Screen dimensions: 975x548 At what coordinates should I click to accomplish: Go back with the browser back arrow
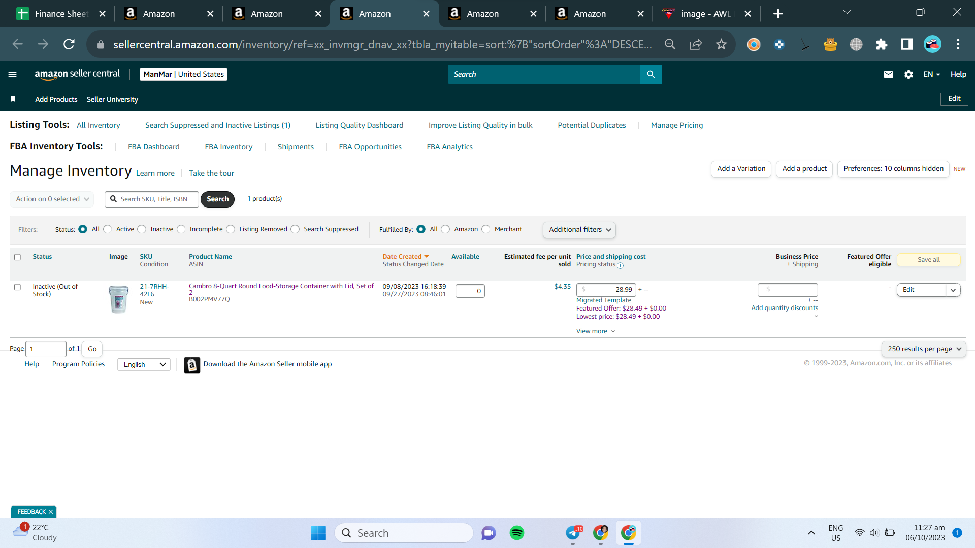[18, 44]
